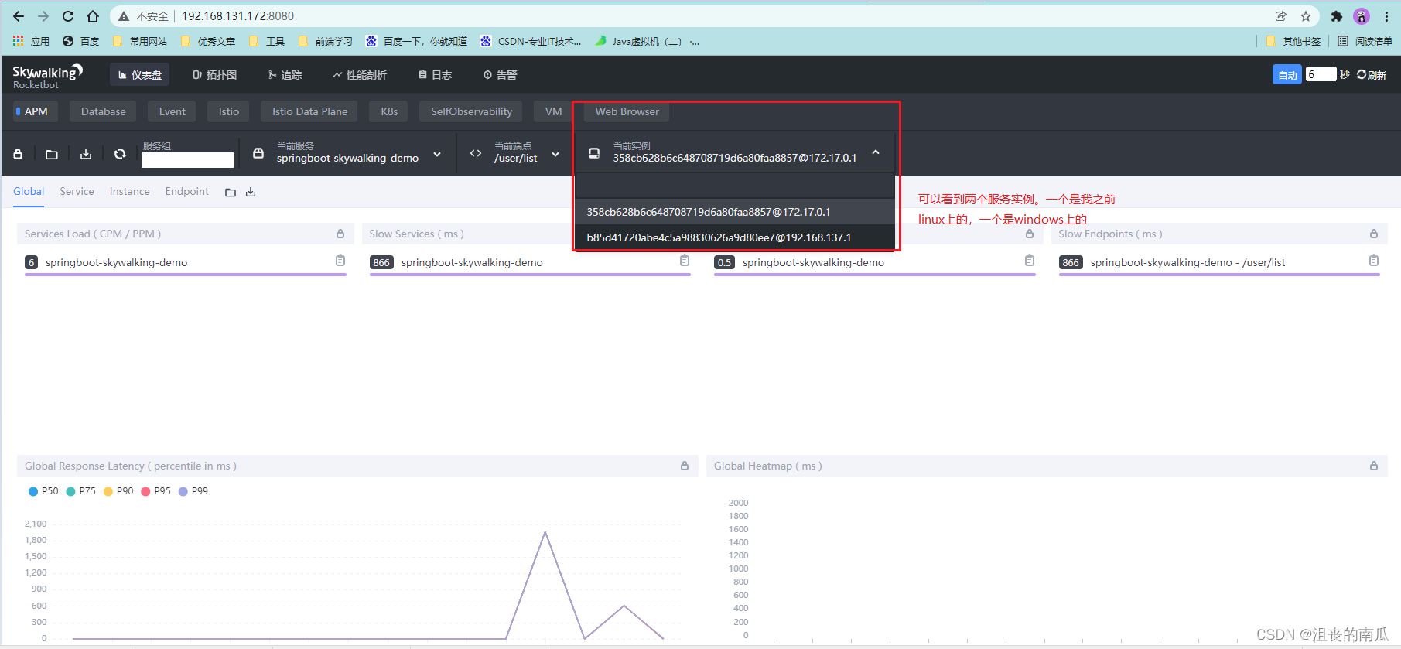Go to browser home page icon
Screen dimensions: 1401x649
click(x=93, y=16)
